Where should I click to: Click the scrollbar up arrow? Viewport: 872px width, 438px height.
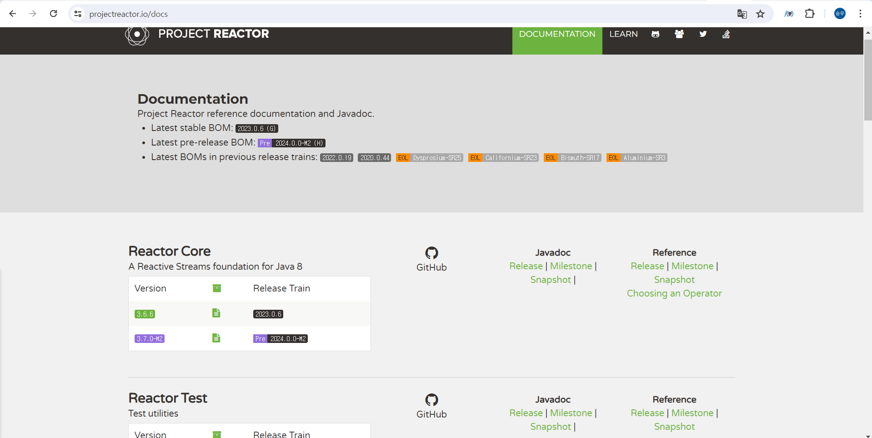coord(868,32)
